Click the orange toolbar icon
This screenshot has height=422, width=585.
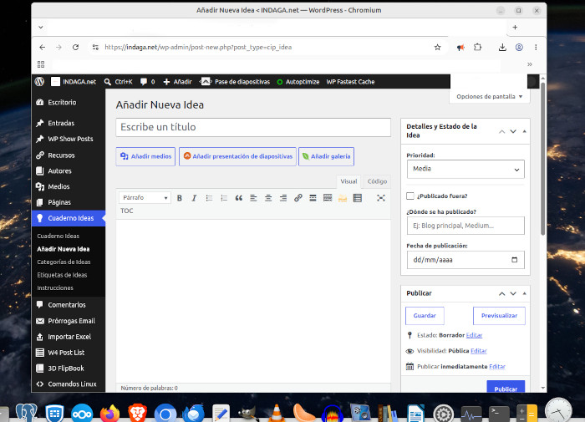[343, 198]
